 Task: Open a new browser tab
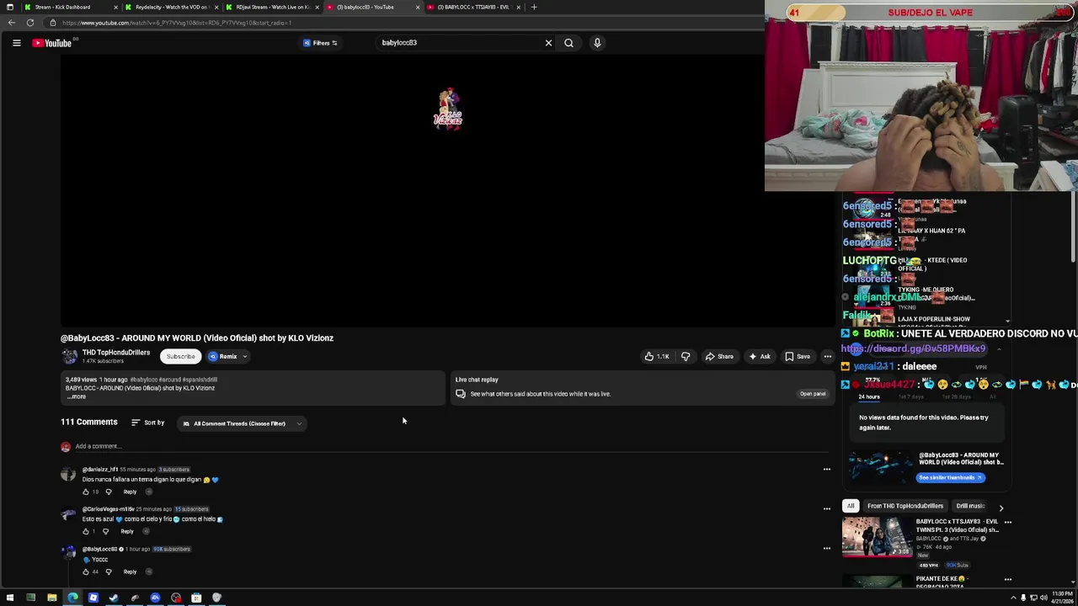pyautogui.click(x=534, y=7)
